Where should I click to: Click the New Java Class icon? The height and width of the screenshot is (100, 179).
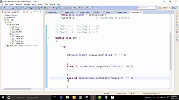(x=39, y=8)
